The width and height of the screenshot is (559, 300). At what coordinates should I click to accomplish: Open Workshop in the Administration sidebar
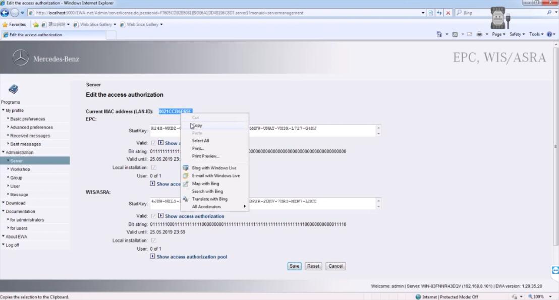tap(20, 169)
